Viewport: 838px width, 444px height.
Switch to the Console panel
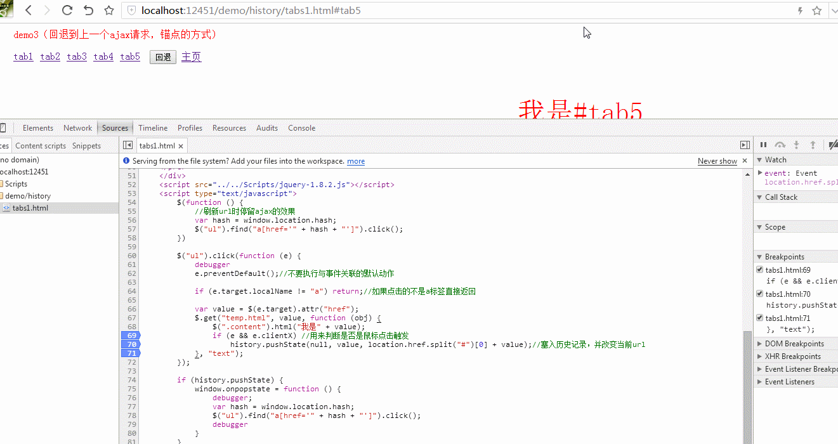point(301,127)
